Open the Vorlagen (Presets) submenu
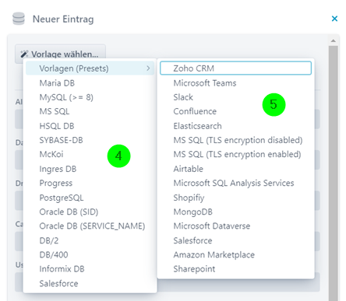Screen dimensions: 346x301 pos(90,68)
